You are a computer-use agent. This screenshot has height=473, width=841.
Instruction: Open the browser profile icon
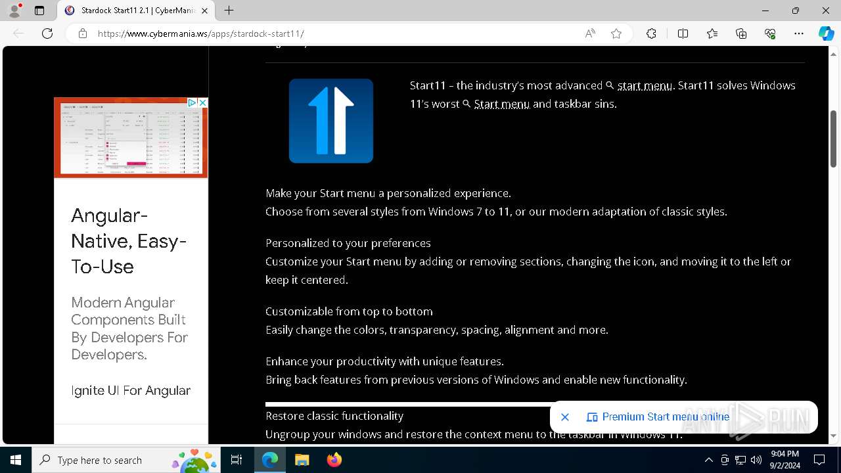click(14, 11)
